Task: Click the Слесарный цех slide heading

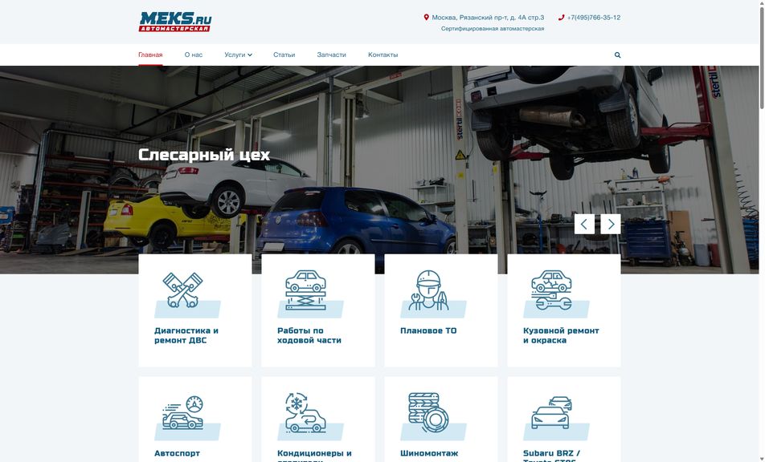Action: tap(204, 155)
